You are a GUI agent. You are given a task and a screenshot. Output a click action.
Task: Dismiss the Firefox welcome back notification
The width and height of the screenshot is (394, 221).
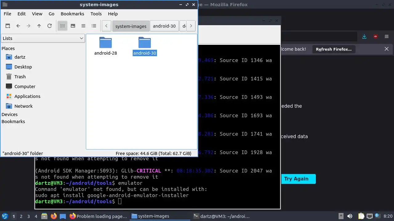click(x=387, y=49)
